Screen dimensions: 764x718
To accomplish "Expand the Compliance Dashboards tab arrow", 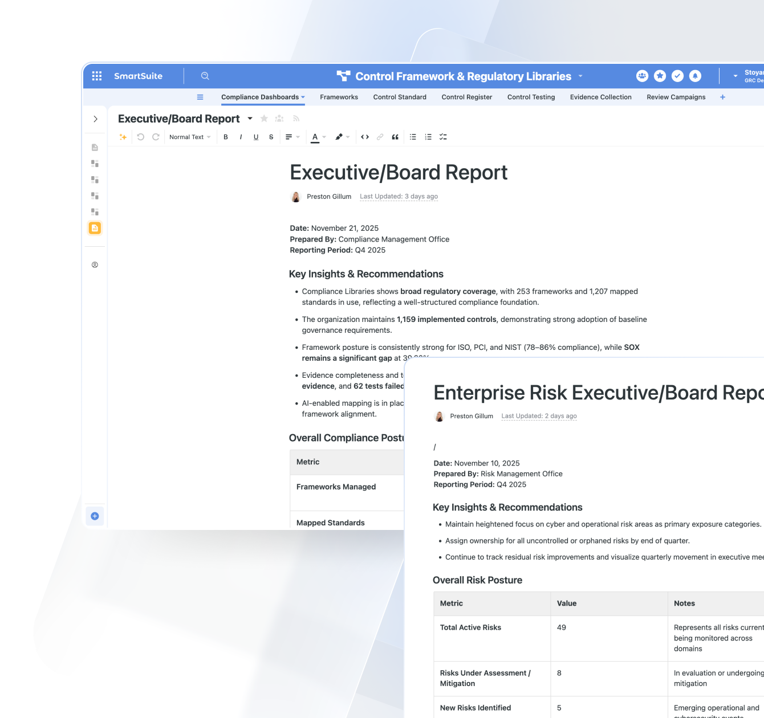I will pyautogui.click(x=303, y=97).
